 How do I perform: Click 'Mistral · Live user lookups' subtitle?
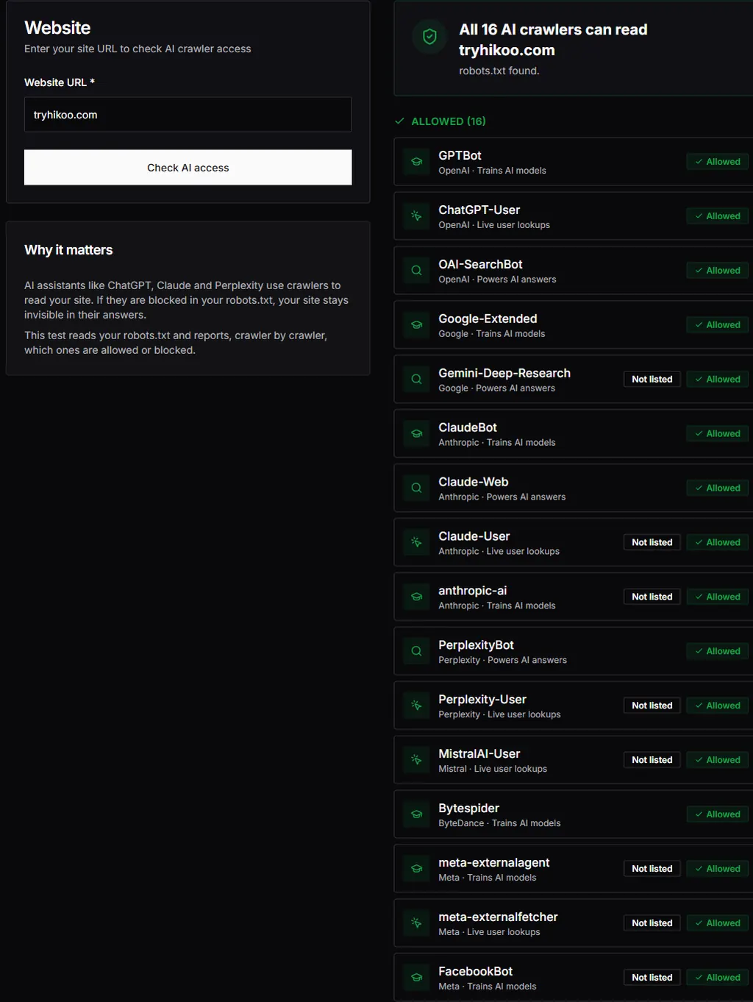pyautogui.click(x=493, y=769)
